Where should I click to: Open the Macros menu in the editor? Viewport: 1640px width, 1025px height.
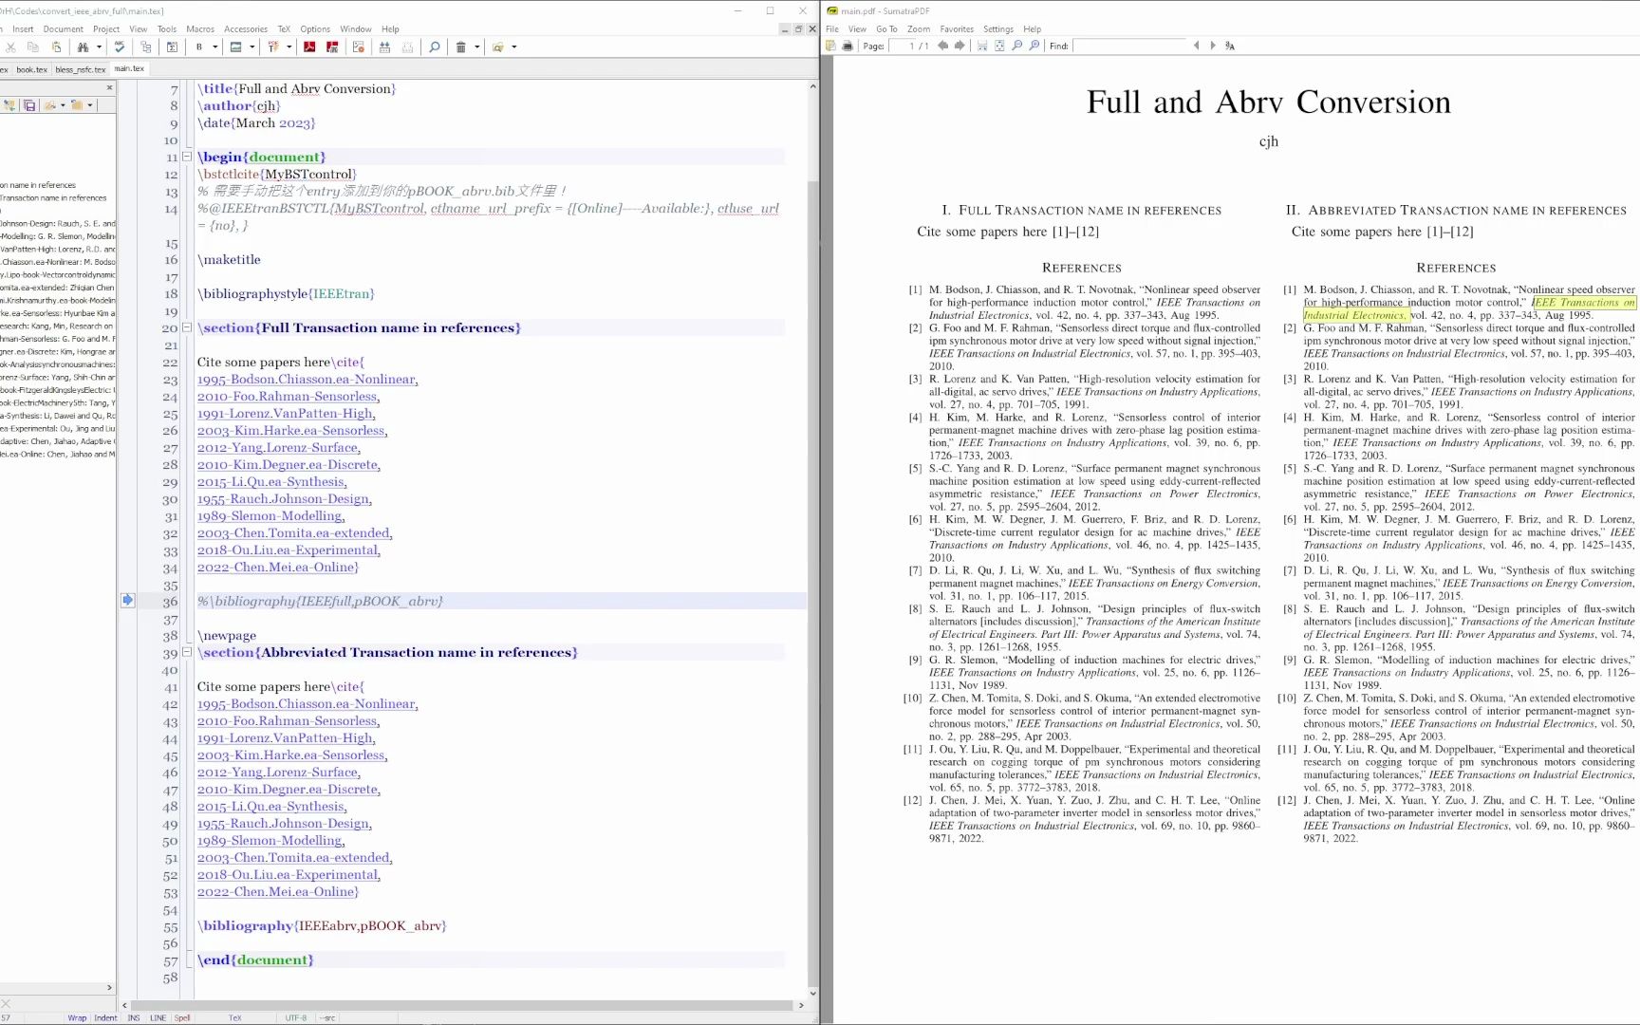pos(200,29)
